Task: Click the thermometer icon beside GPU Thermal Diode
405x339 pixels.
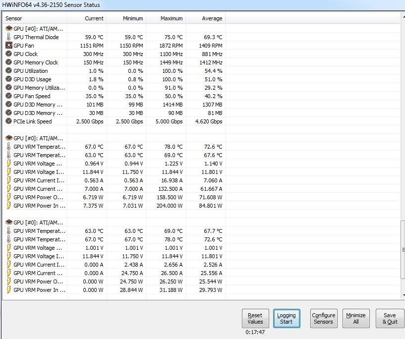Action: [x=8, y=37]
